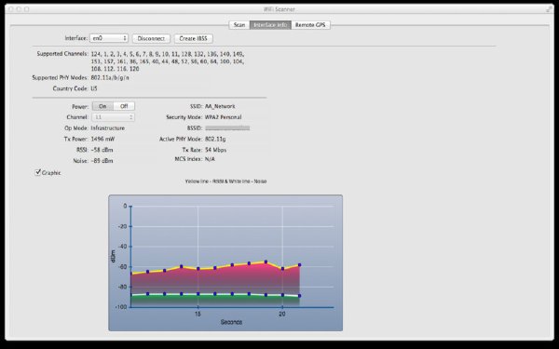Click the green zoom window button
559x349 pixels.
(x=27, y=9)
